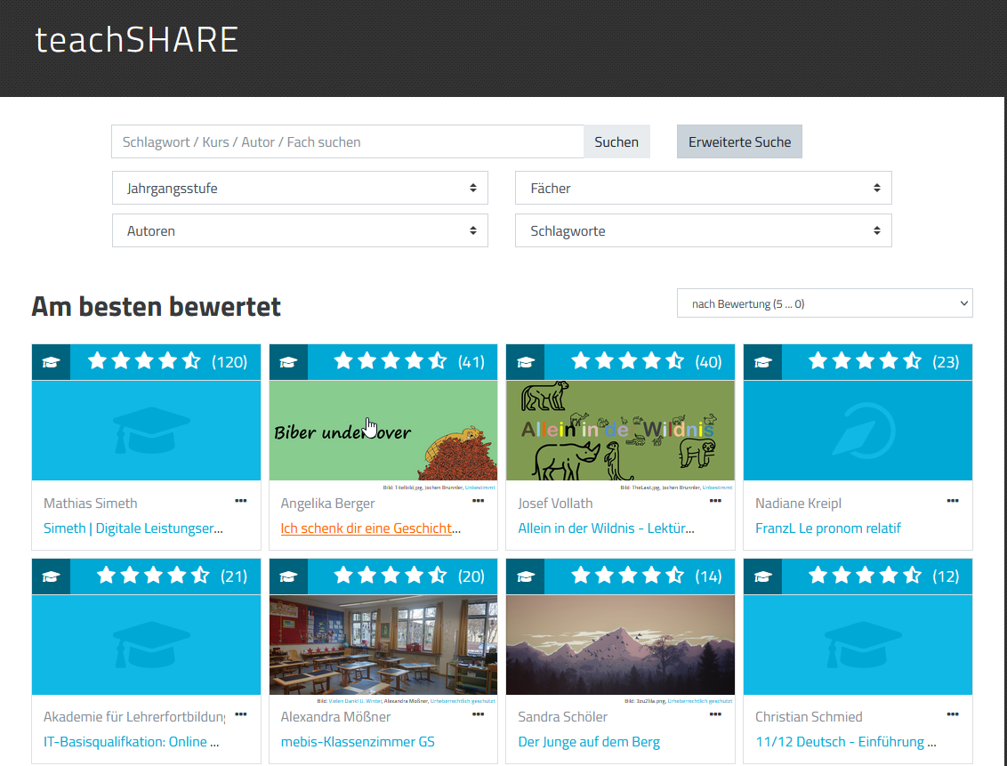Click three-dot options for FranzL Le pronom relatif

953,501
